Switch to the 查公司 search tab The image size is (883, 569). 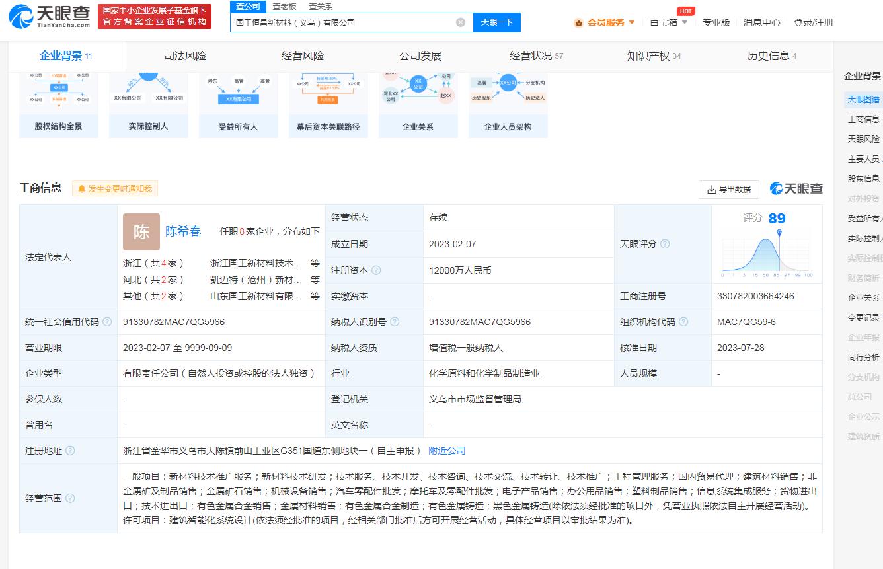tap(248, 7)
